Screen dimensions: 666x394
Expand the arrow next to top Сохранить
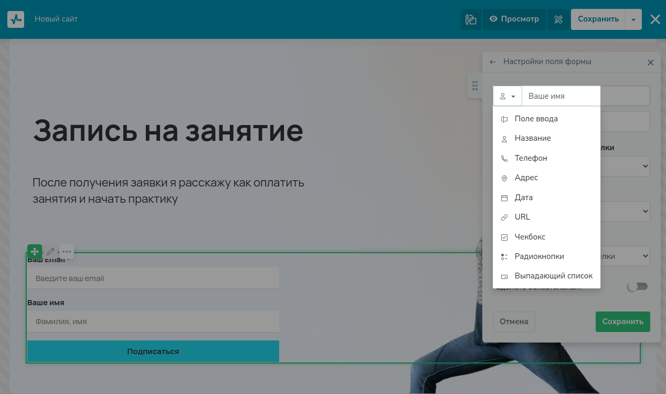[x=633, y=19]
